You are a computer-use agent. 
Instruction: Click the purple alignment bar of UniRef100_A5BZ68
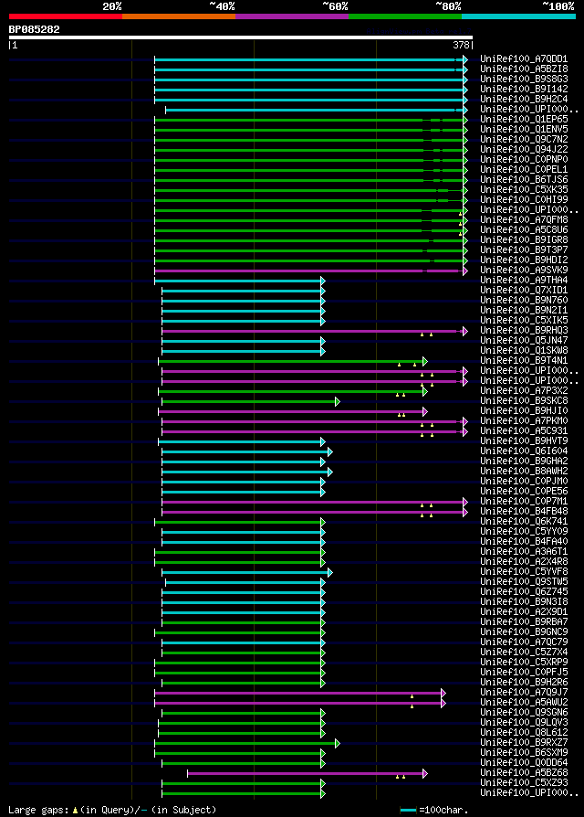coord(306,774)
